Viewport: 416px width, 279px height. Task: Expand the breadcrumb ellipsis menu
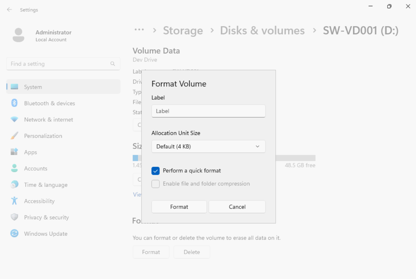139,30
